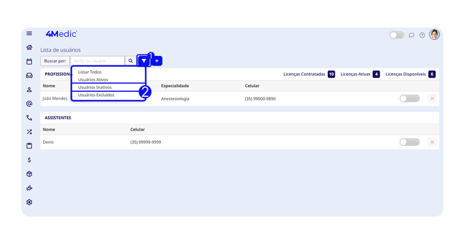Open the user profile avatar menu
The width and height of the screenshot is (465, 244).
(x=434, y=34)
